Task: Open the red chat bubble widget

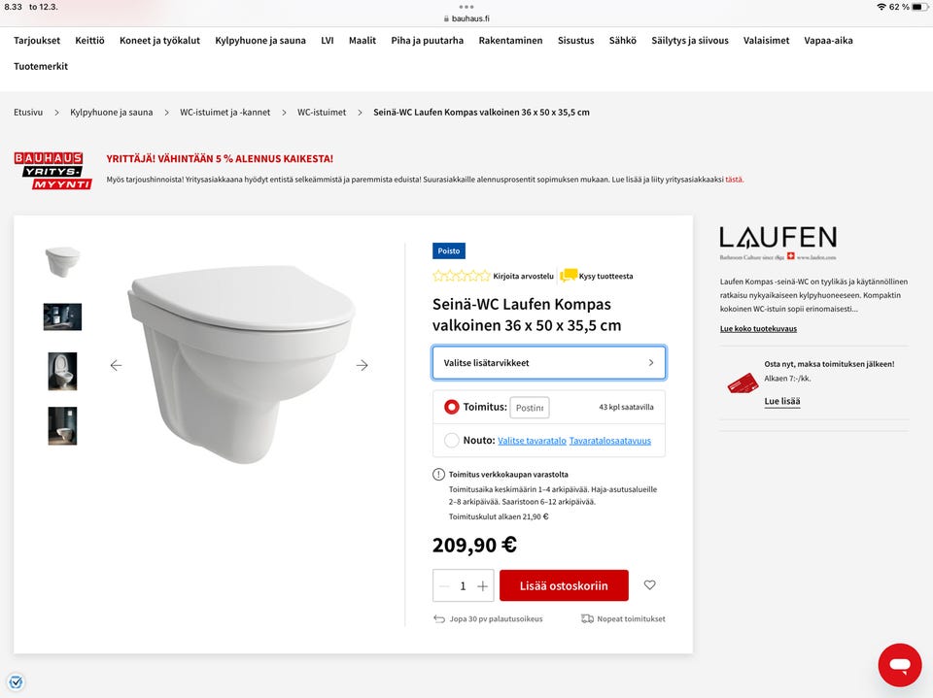Action: [x=900, y=665]
